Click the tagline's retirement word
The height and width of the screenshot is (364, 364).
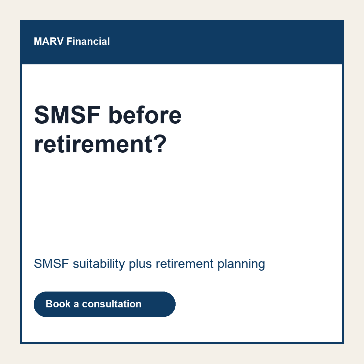tap(185, 264)
